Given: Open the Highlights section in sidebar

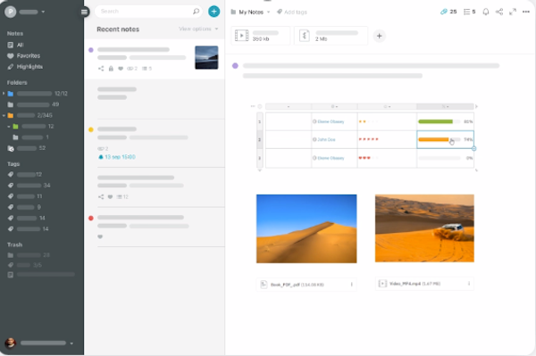Looking at the screenshot, I should [25, 67].
